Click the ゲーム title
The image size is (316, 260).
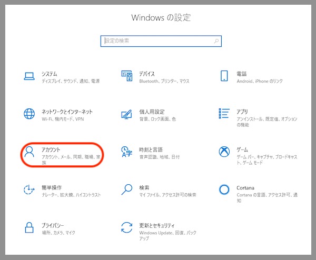(x=242, y=150)
